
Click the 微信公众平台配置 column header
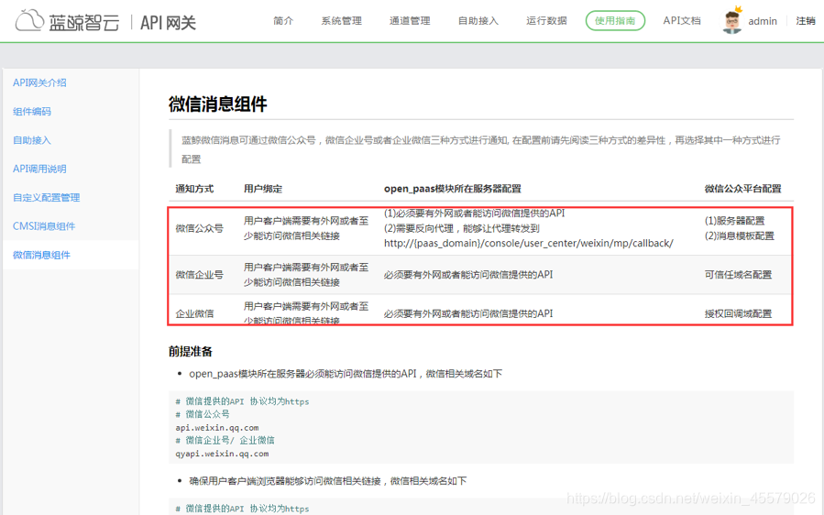point(743,189)
